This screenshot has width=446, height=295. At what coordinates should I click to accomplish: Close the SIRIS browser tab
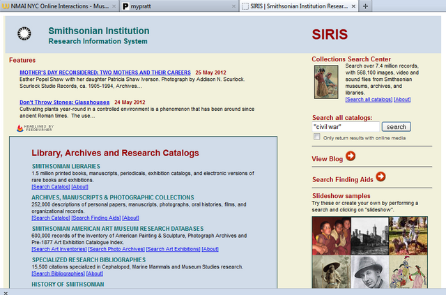(x=353, y=6)
